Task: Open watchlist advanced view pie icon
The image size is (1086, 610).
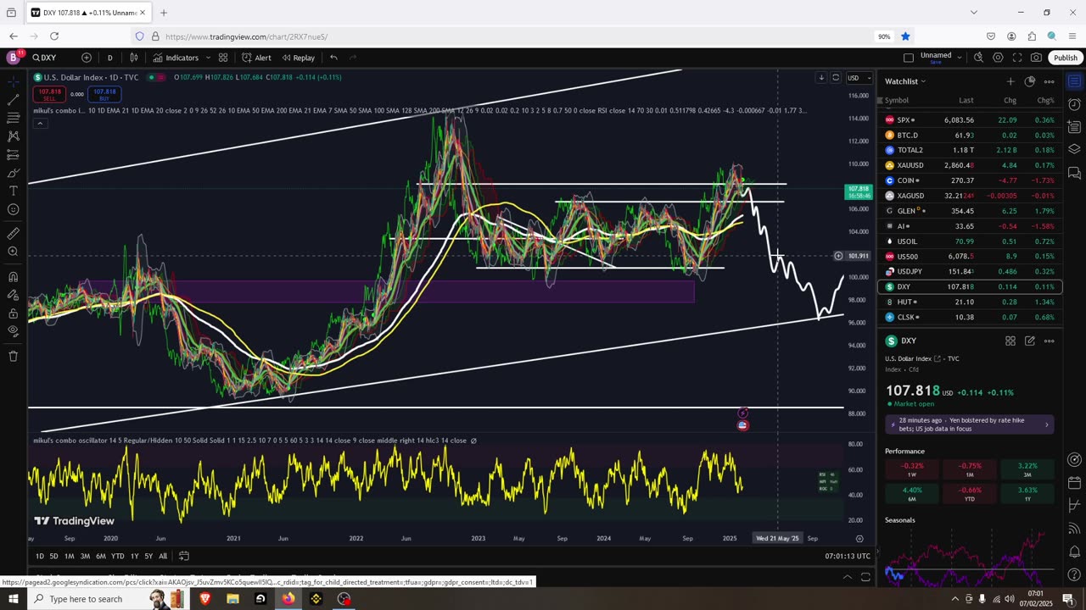Action: click(1030, 81)
